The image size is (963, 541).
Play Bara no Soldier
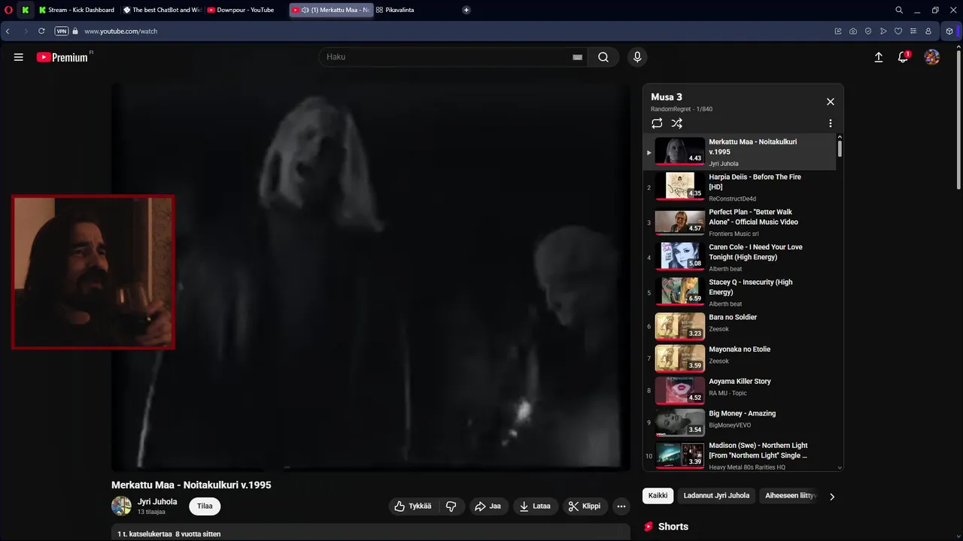coord(741,327)
